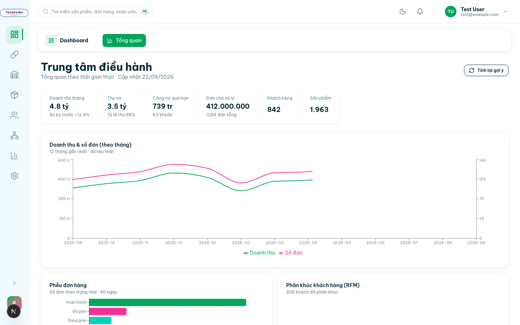Image resolution: width=520 pixels, height=325 pixels.
Task: Select the Dashboard breadcrumb label
Action: (74, 40)
